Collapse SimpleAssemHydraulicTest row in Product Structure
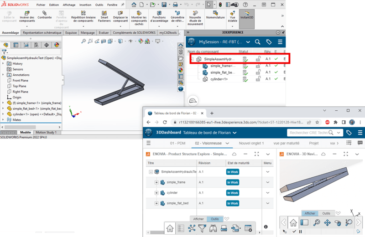 coord(151,172)
